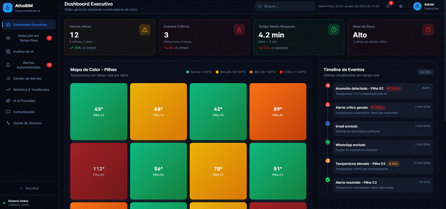Click the orange marker for Temperatura elevada event
Image resolution: width=446 pixels, height=209 pixels.
(x=328, y=160)
